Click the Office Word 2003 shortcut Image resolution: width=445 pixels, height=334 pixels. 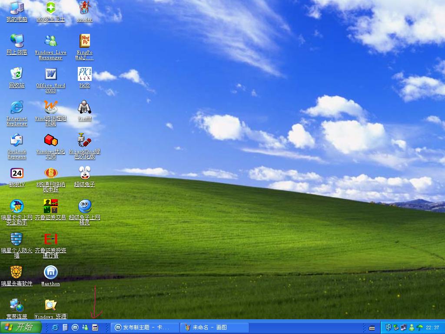(x=50, y=74)
